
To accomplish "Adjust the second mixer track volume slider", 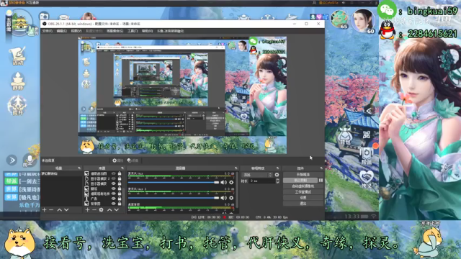I will 174,198.
